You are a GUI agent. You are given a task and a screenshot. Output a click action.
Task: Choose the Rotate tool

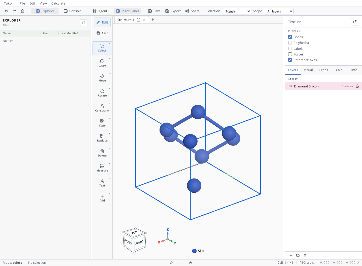click(102, 93)
